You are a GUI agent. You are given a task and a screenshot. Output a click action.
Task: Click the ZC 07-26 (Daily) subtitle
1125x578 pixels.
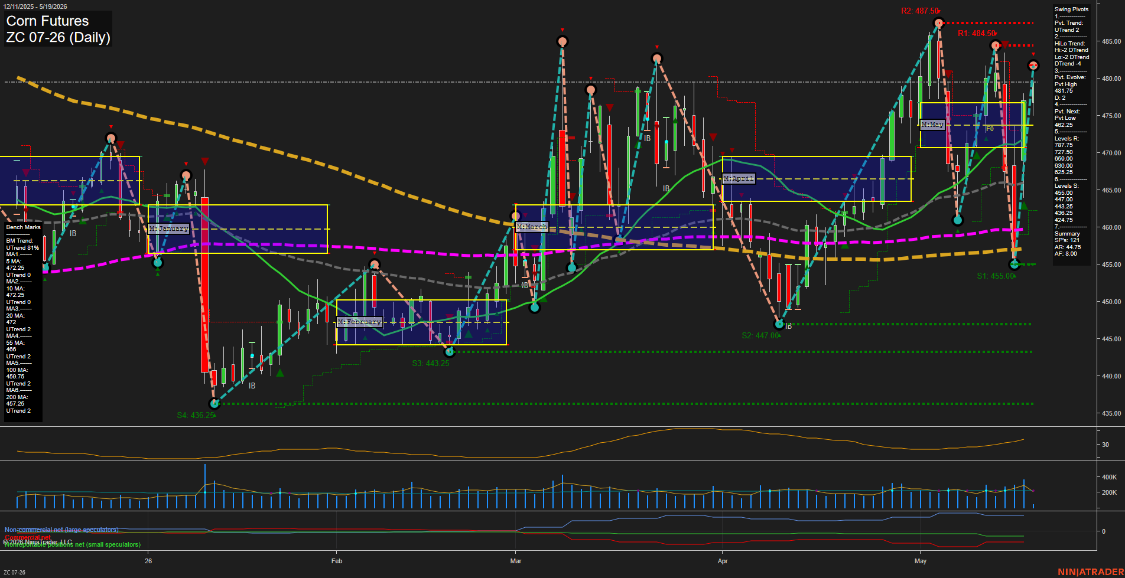58,38
